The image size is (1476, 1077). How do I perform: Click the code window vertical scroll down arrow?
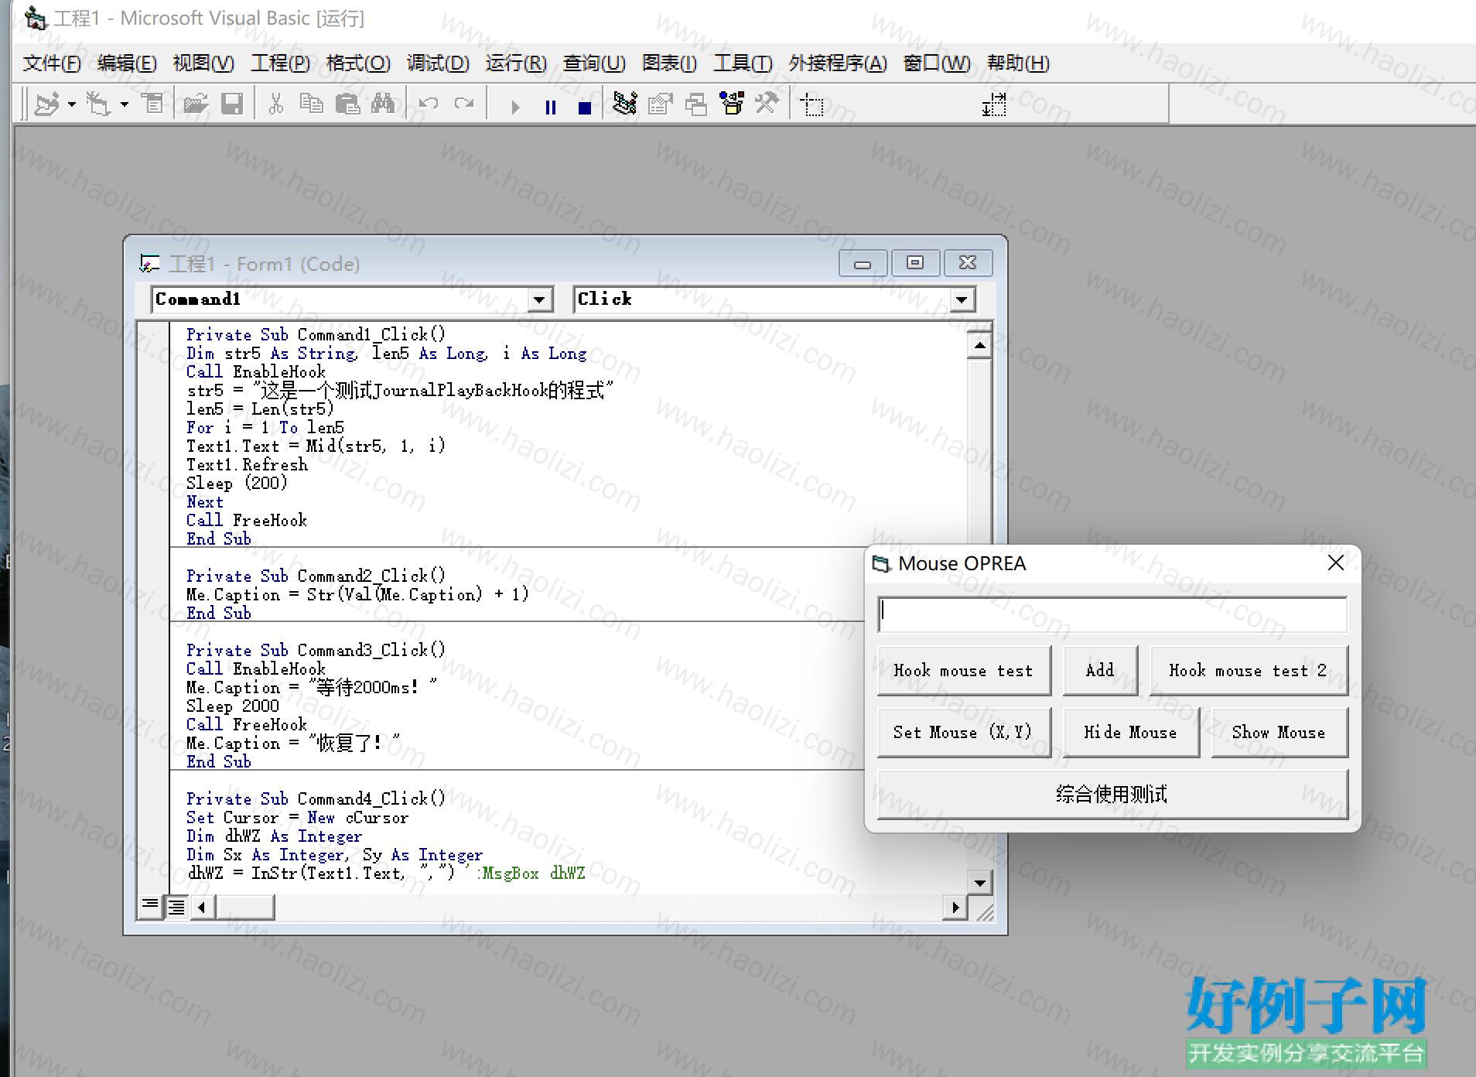(x=979, y=882)
